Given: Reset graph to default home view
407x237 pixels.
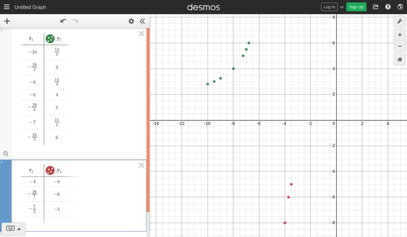Looking at the screenshot, I should 400,60.
